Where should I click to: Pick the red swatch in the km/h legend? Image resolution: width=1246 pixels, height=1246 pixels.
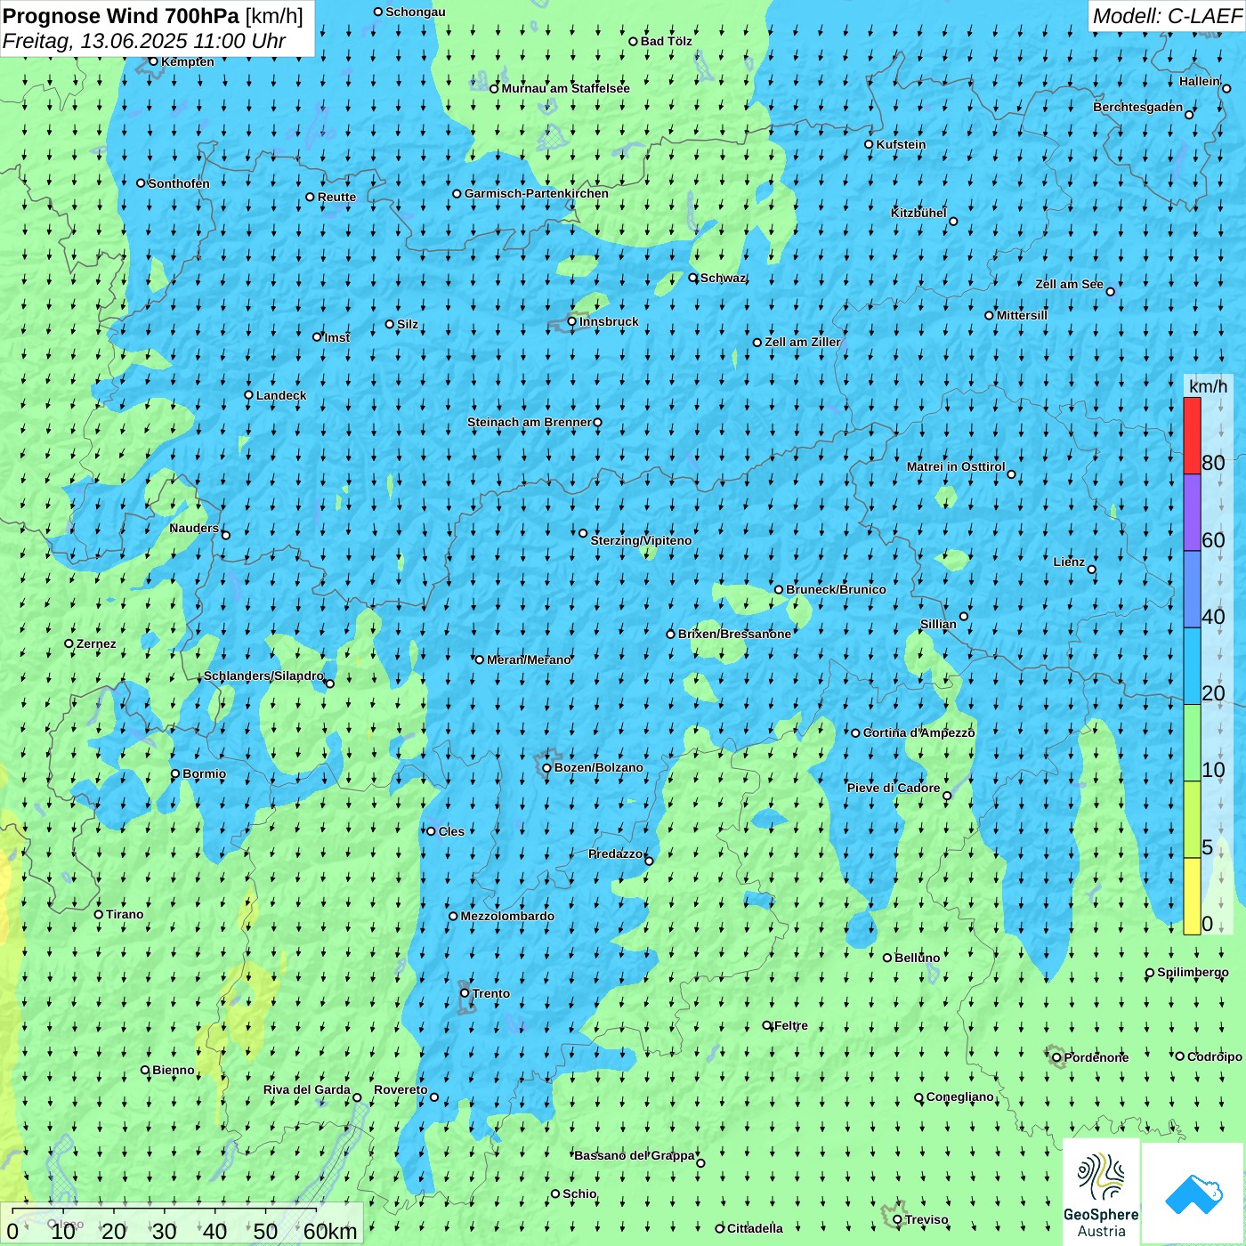(x=1192, y=435)
